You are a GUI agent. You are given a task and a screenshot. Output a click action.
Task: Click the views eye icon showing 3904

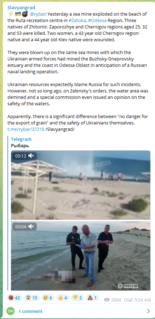pyautogui.click(x=107, y=300)
